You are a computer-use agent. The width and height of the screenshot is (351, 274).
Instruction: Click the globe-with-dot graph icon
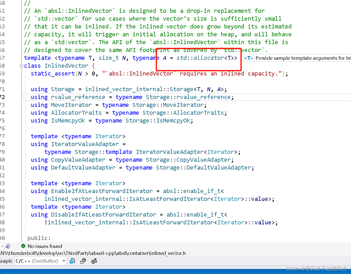point(94,261)
